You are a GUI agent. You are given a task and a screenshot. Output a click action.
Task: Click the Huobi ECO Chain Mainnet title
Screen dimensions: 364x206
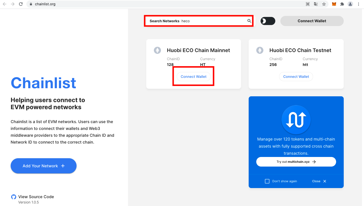pos(198,50)
